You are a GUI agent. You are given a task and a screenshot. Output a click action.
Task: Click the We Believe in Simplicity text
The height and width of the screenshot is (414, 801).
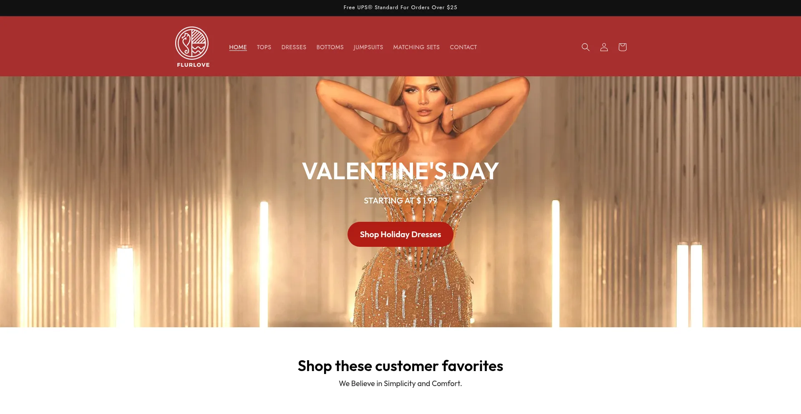400,383
